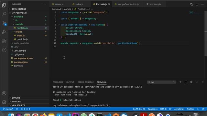Click Prettier formatter status item
Image resolution: width=207 pixels, height=116 pixels.
click(x=191, y=109)
